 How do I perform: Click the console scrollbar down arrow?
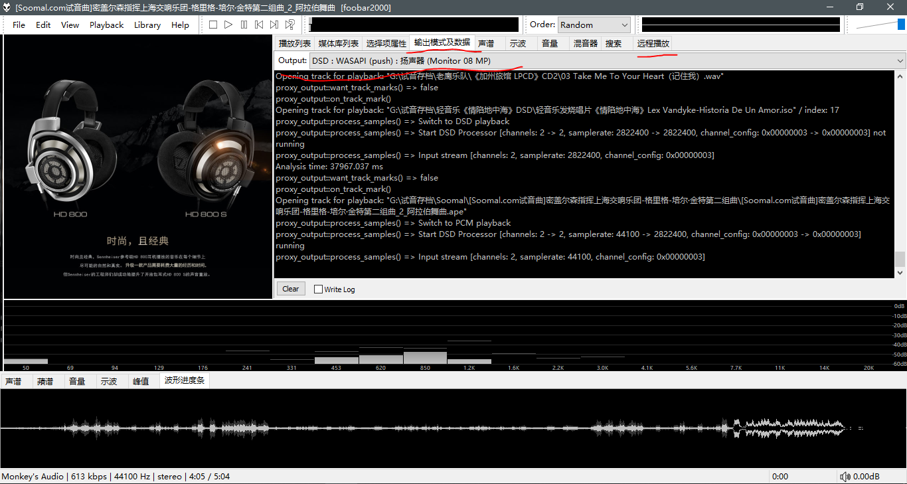tap(900, 273)
